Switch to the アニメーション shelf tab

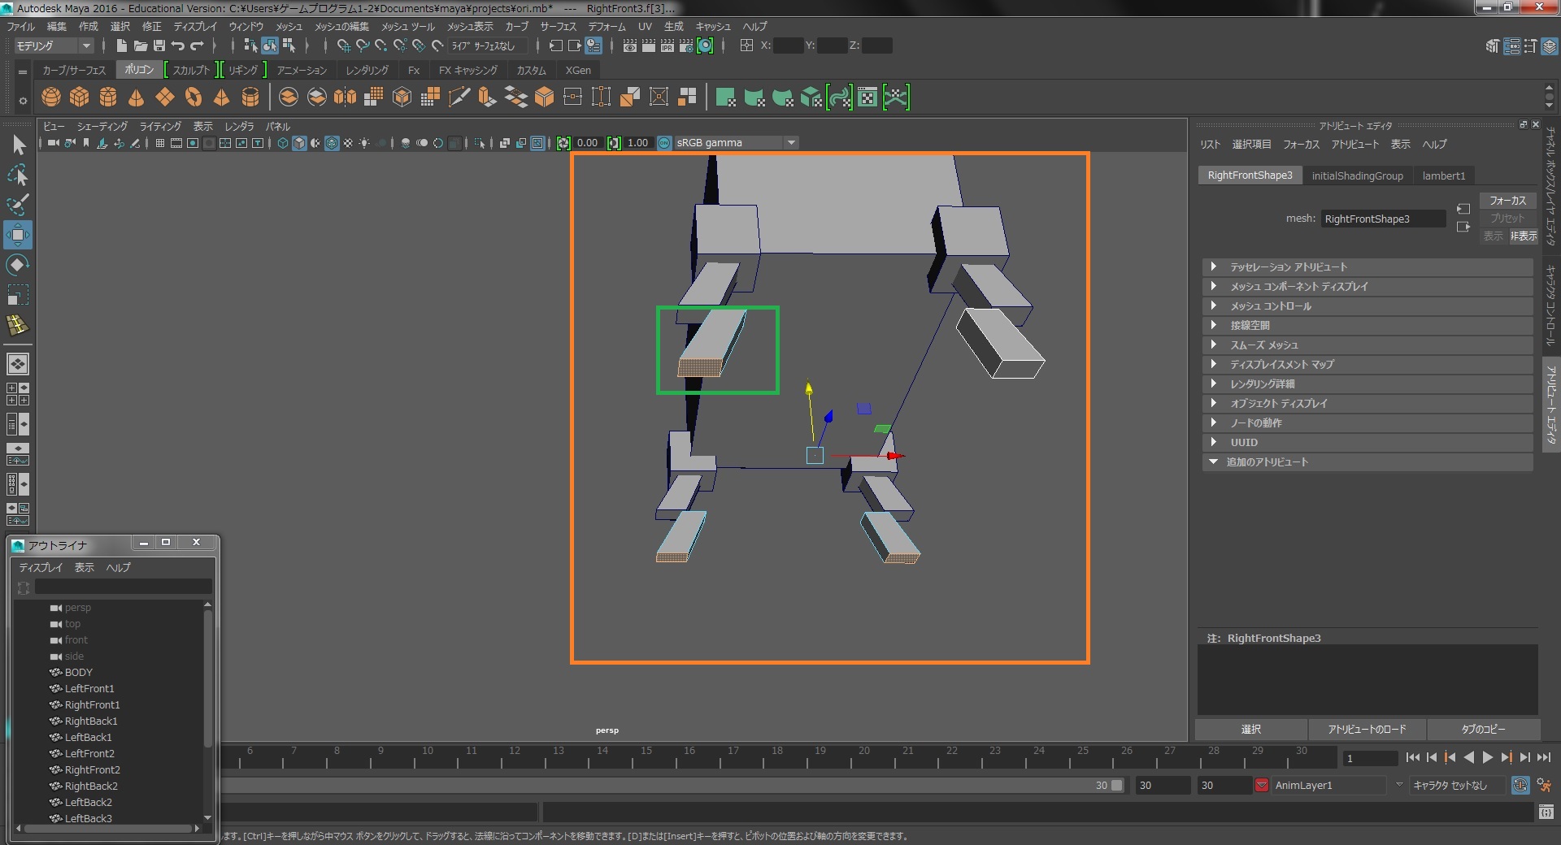tap(301, 71)
